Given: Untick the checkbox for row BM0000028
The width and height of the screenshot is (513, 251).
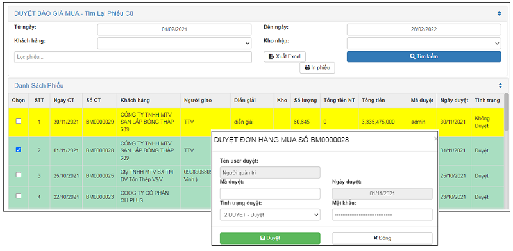Looking at the screenshot, I should click(19, 150).
